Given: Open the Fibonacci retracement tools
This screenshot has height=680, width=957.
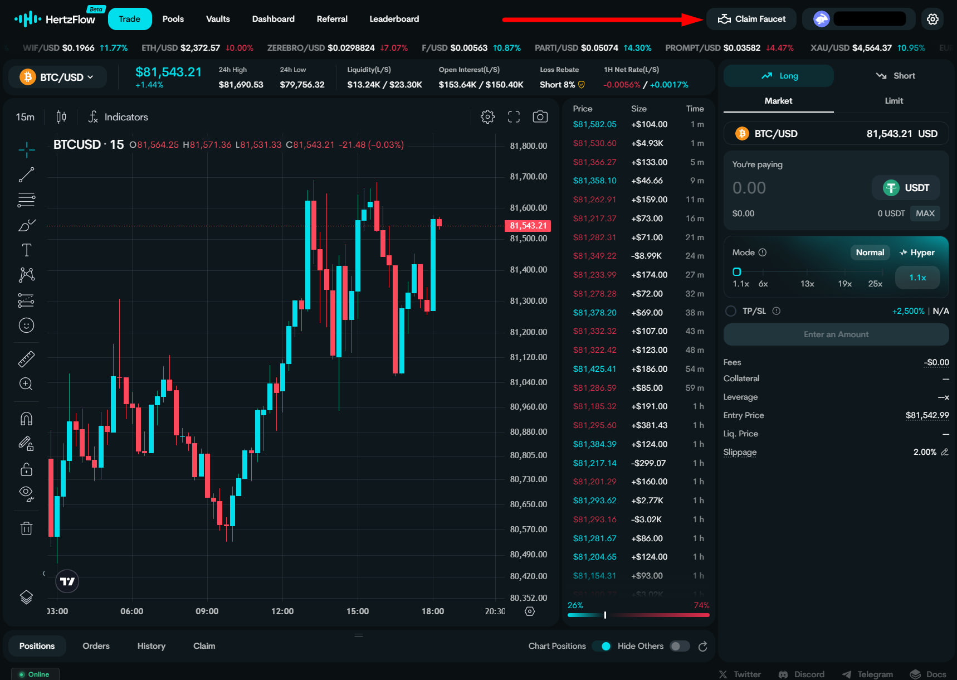Looking at the screenshot, I should click(26, 200).
